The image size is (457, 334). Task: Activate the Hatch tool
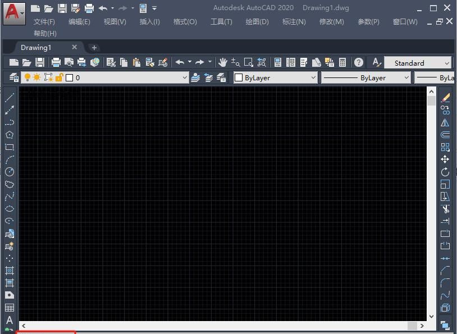click(x=10, y=271)
